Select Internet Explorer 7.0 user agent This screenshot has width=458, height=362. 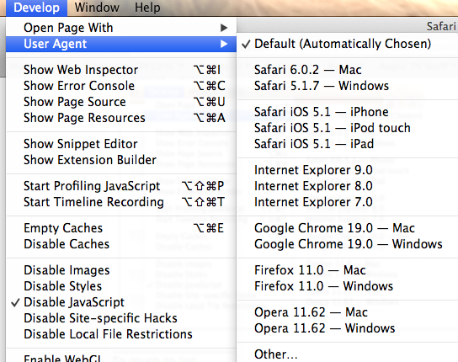[x=348, y=202]
